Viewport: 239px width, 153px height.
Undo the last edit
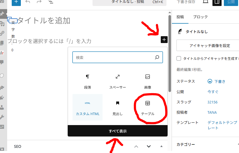[28, 2]
